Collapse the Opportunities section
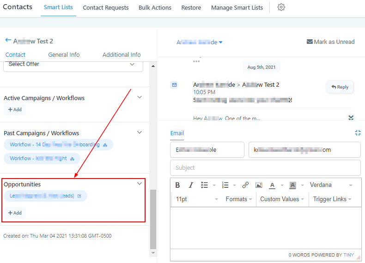The height and width of the screenshot is (263, 365). click(140, 184)
